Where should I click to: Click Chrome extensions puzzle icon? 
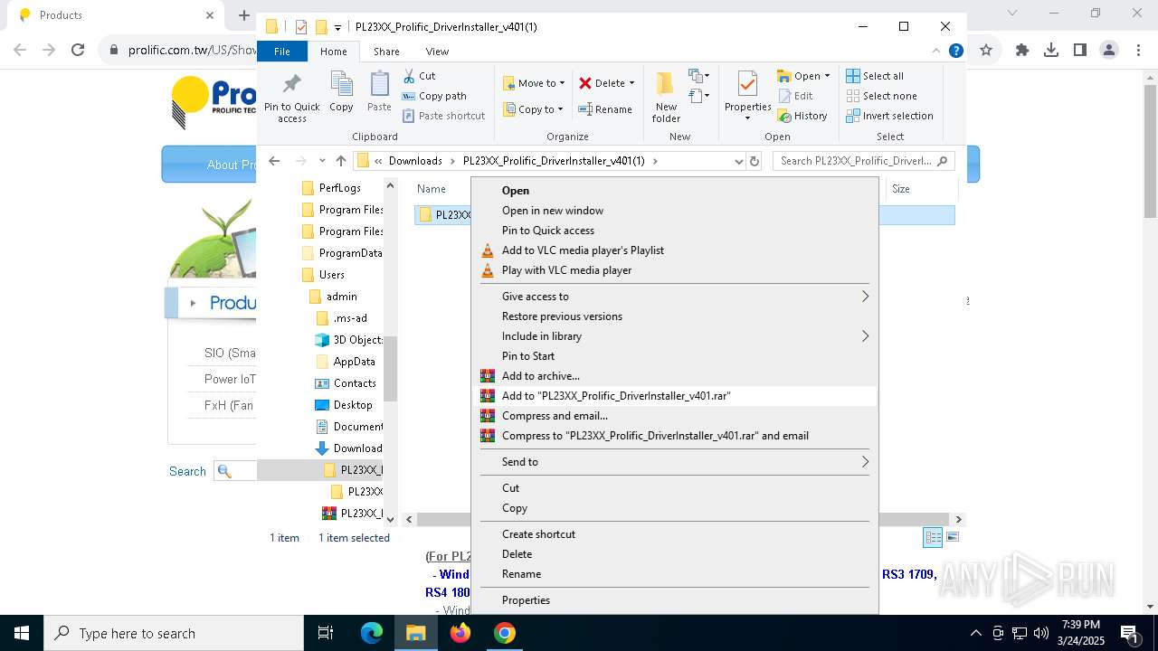(x=1022, y=51)
